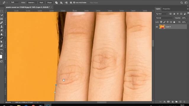Add a layer style fx
The image size is (189, 106).
click(164, 102)
